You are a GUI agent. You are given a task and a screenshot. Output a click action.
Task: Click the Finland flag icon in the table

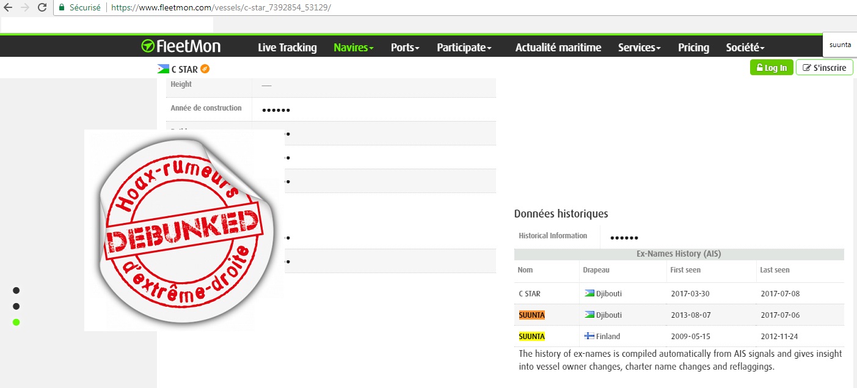click(x=589, y=336)
